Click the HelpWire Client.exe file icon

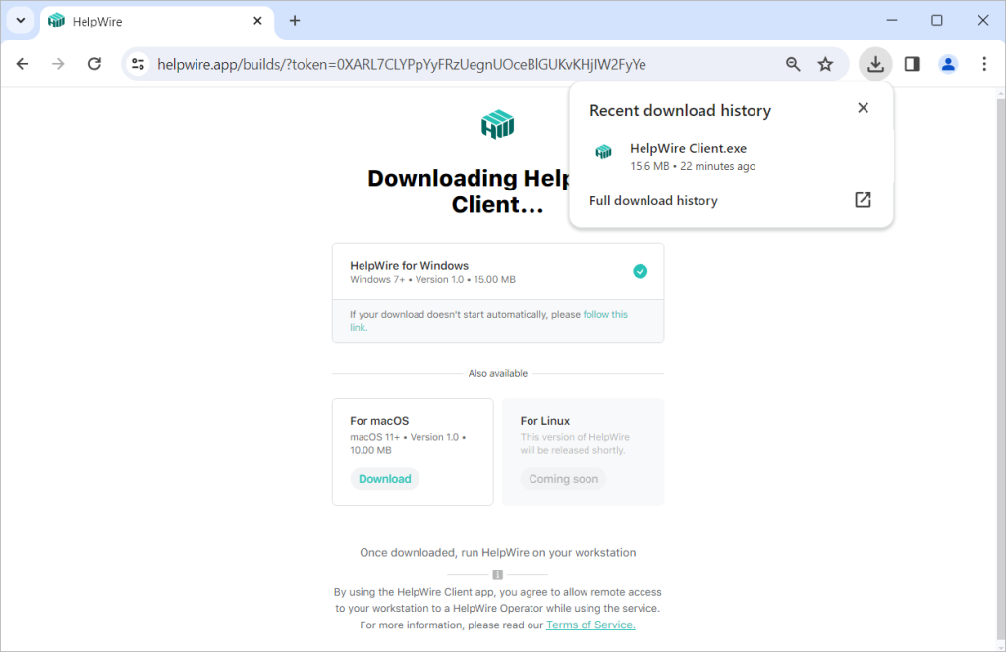[x=603, y=152]
